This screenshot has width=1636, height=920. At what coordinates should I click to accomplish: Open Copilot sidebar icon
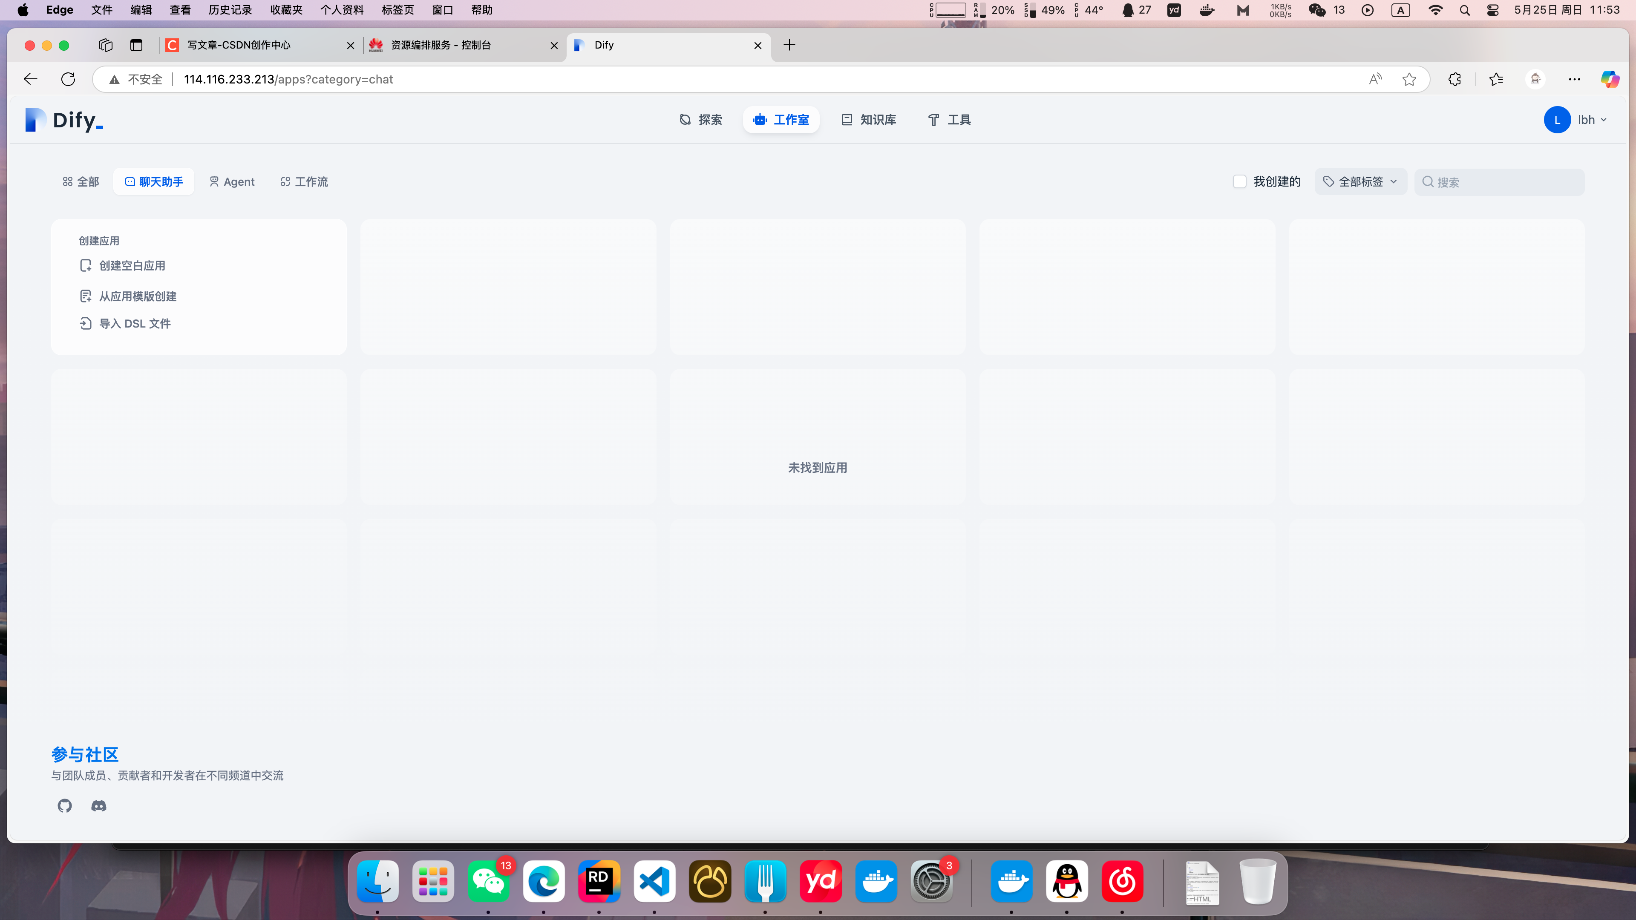pyautogui.click(x=1609, y=79)
